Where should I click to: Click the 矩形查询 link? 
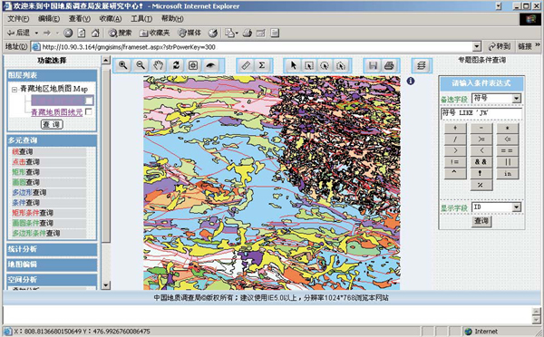pyautogui.click(x=25, y=172)
